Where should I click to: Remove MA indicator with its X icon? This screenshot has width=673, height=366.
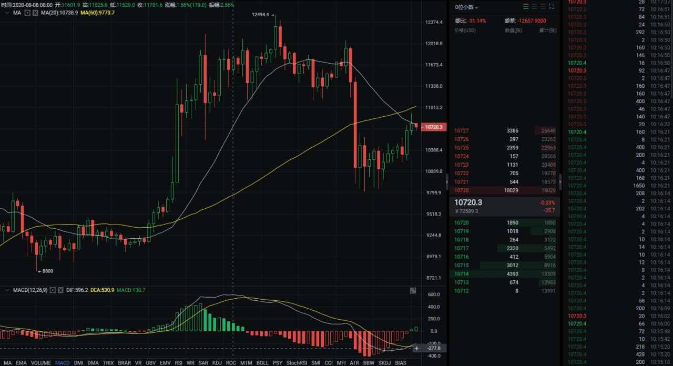point(35,12)
